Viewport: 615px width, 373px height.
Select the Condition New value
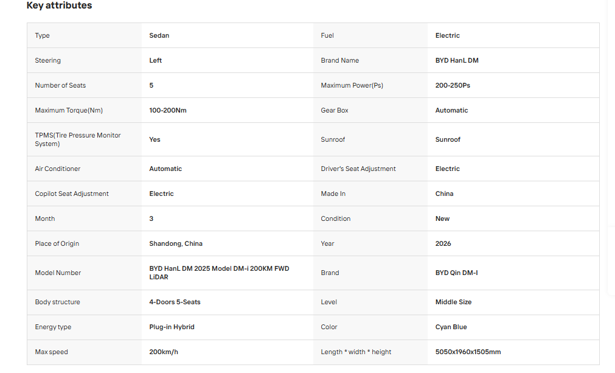[x=442, y=218]
